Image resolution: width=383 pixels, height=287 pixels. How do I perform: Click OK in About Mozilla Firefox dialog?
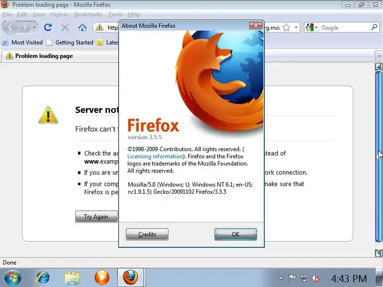236,234
